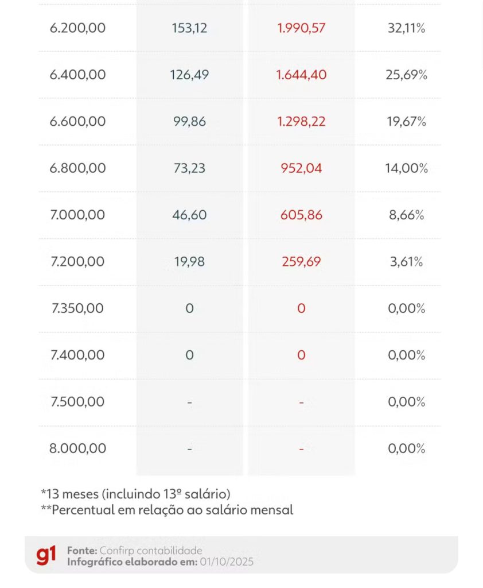The height and width of the screenshot is (588, 483).
Task: Select the red 1.644,40 amount
Action: coord(301,75)
